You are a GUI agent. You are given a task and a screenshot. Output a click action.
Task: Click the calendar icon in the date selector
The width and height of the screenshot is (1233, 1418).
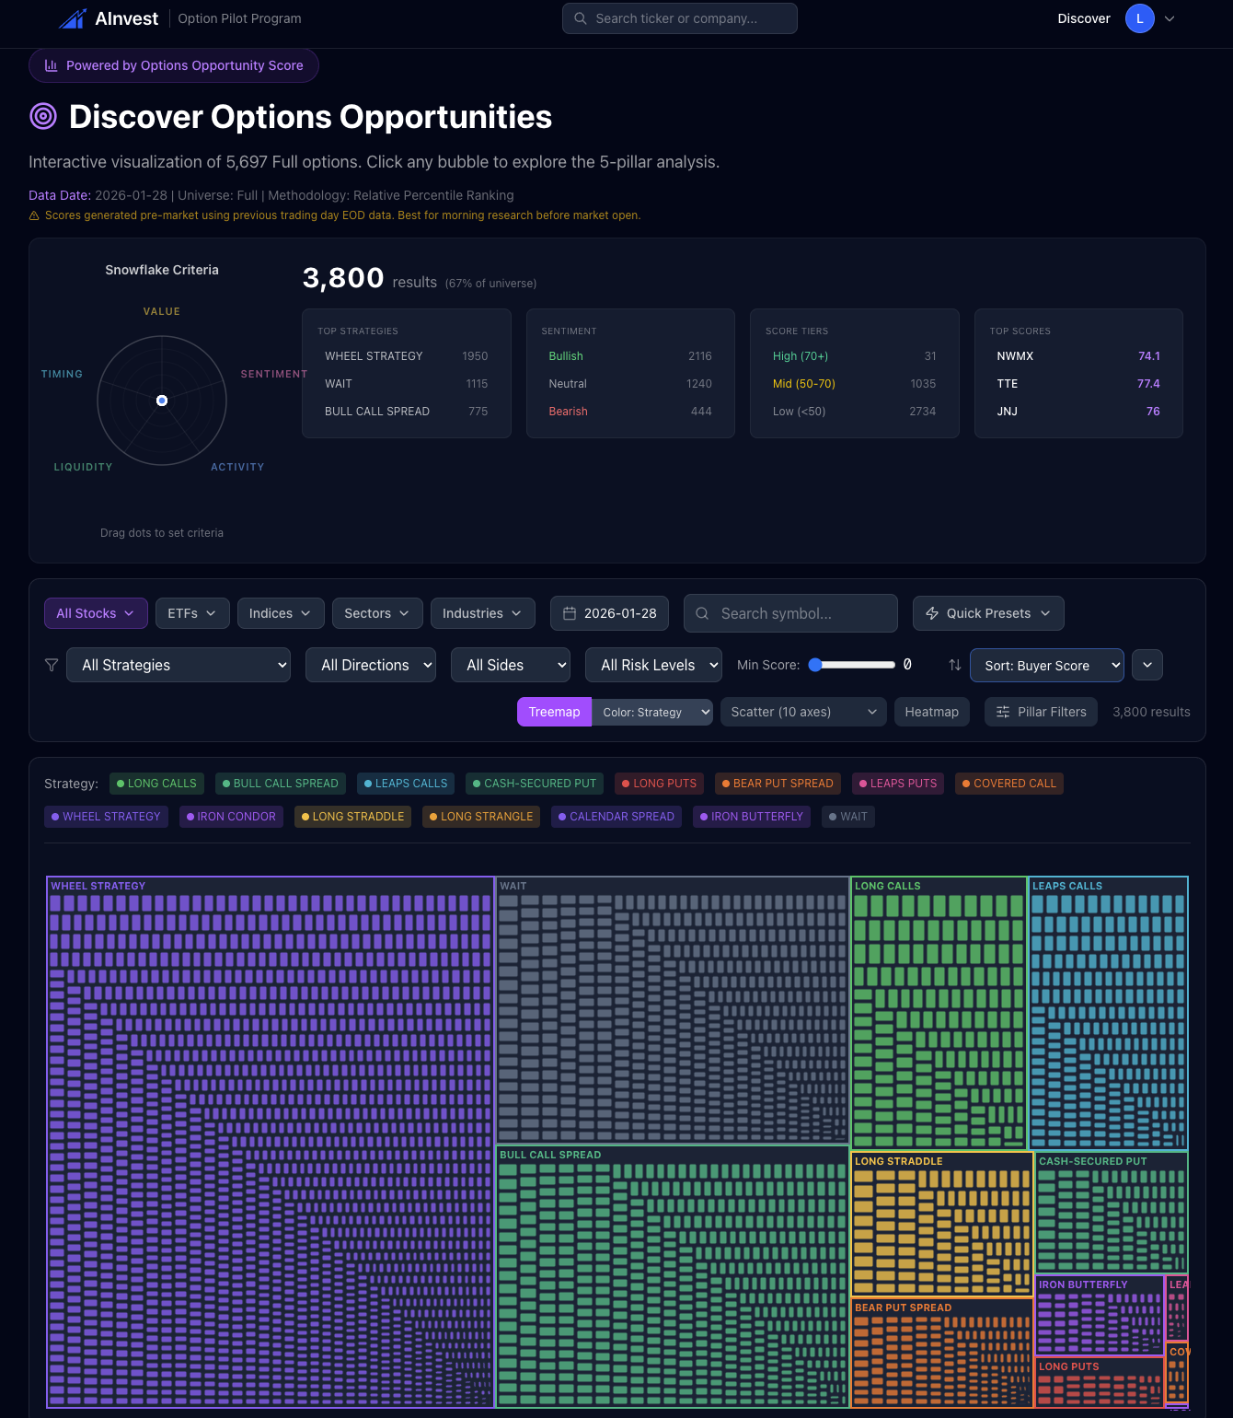pyautogui.click(x=570, y=613)
